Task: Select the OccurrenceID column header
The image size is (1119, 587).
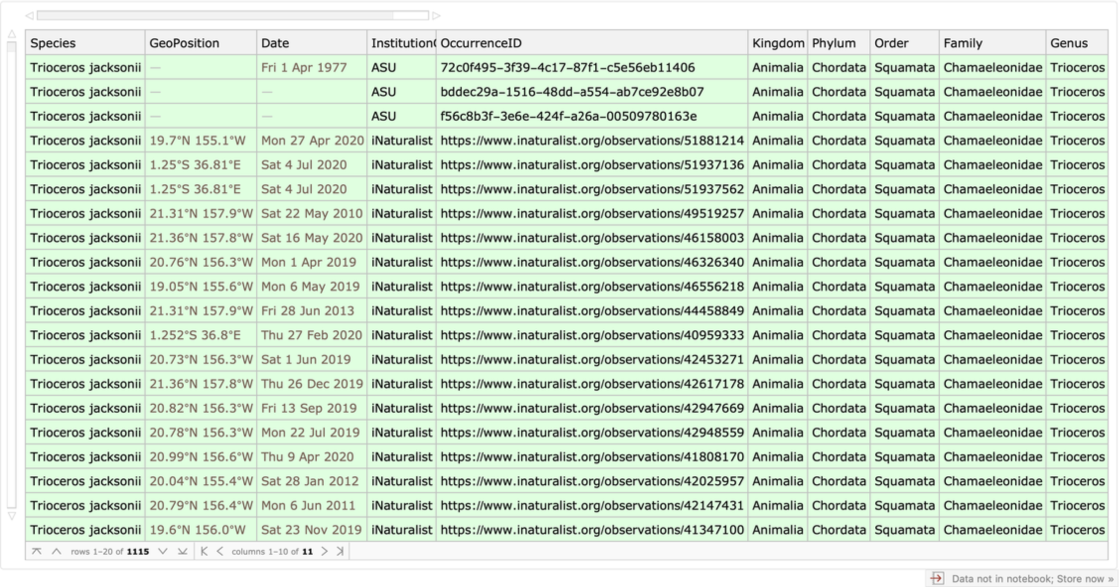Action: click(481, 43)
